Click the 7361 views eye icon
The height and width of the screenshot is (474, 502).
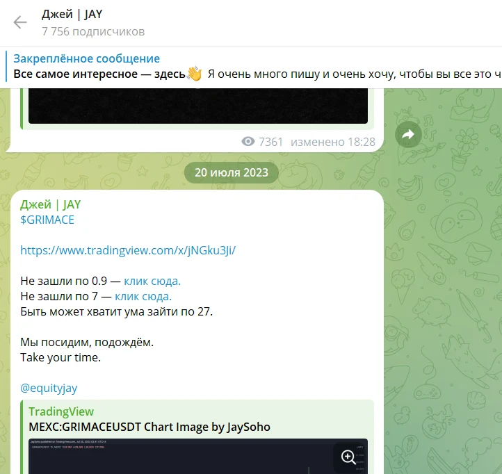pos(248,142)
